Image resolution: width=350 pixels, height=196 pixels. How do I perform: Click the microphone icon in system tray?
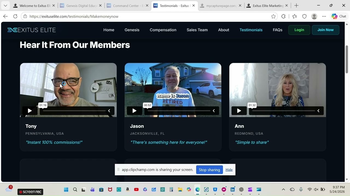(x=301, y=189)
